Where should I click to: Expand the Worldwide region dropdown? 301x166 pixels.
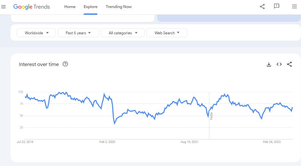point(36,33)
